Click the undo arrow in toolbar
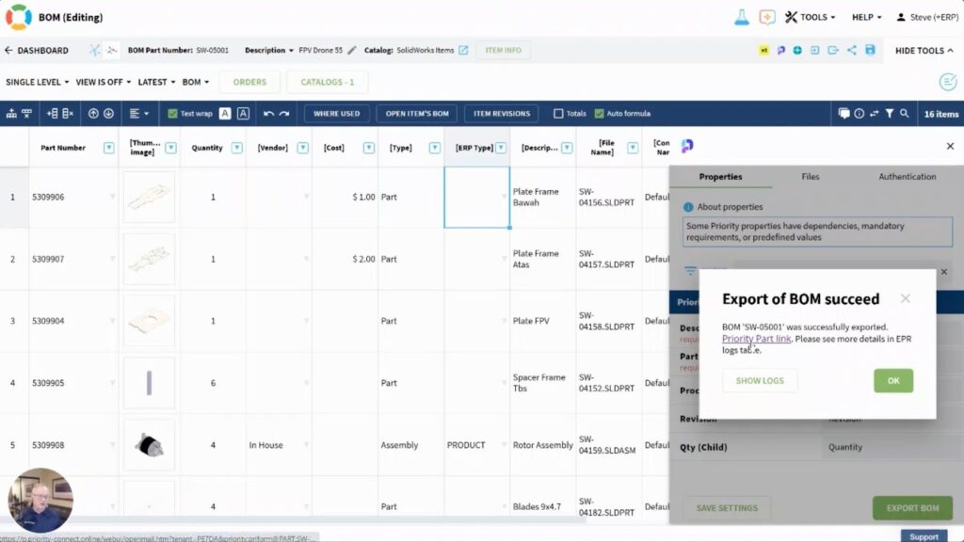The height and width of the screenshot is (542, 964). (268, 114)
